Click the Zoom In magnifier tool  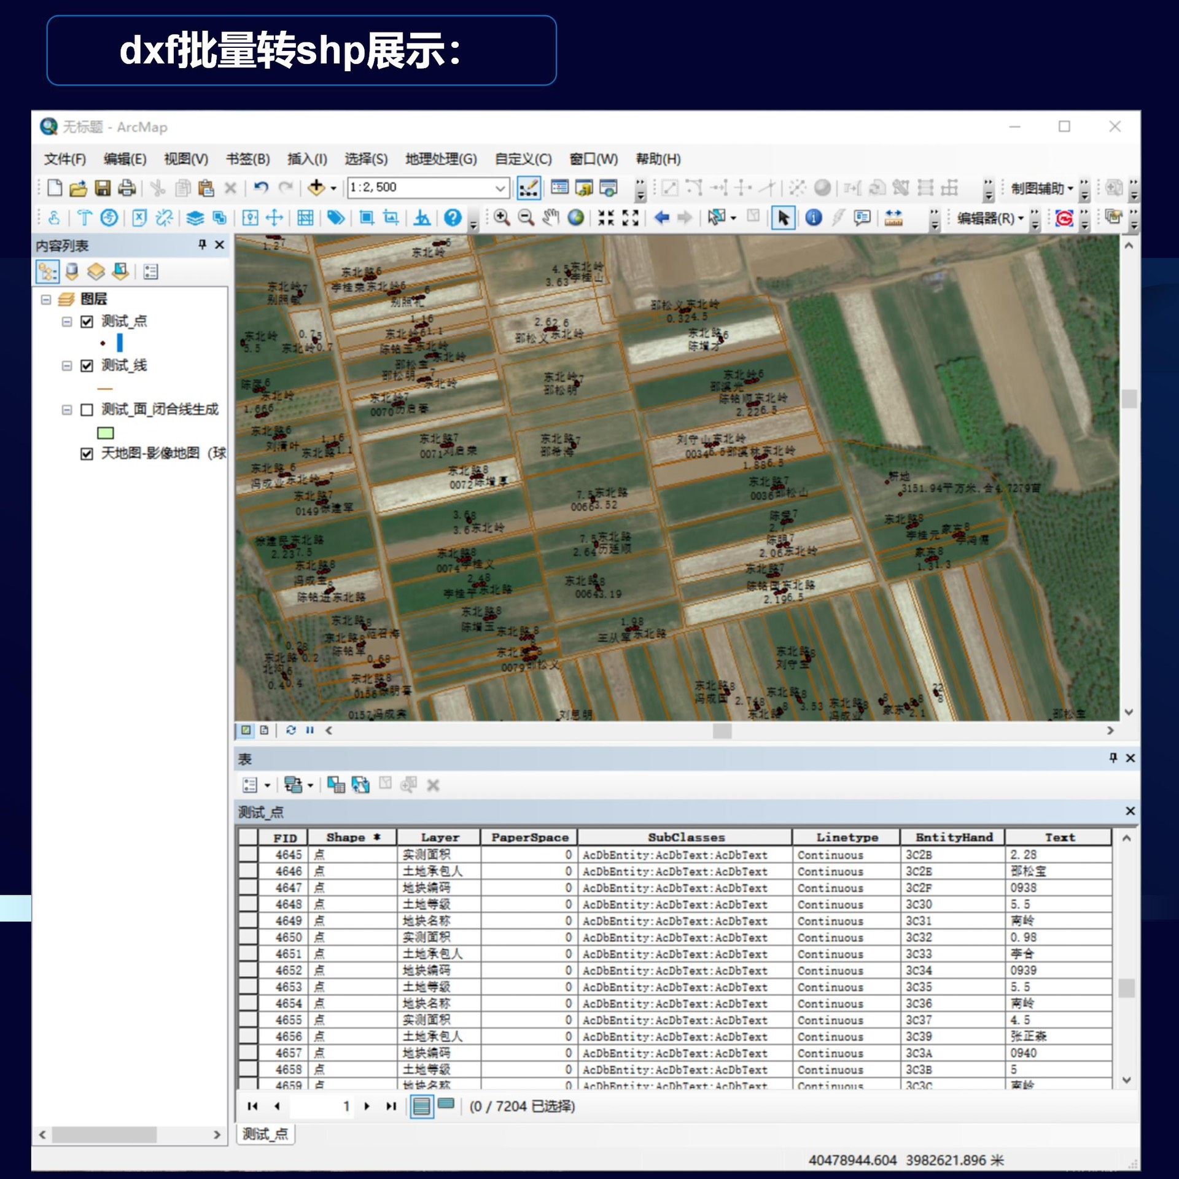(x=501, y=217)
